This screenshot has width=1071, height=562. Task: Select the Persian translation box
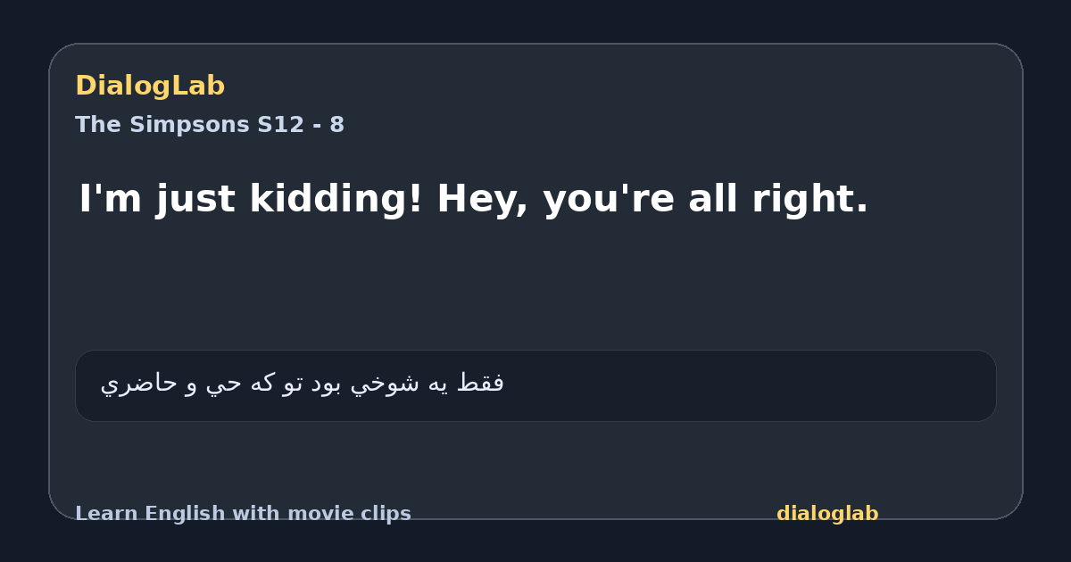pyautogui.click(x=535, y=385)
